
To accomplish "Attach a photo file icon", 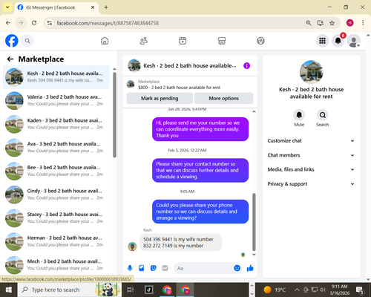I will click(x=142, y=268).
